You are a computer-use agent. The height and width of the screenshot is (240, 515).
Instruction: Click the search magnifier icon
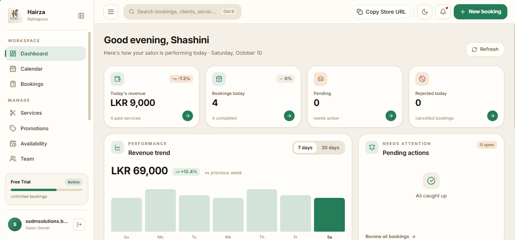pyautogui.click(x=132, y=12)
